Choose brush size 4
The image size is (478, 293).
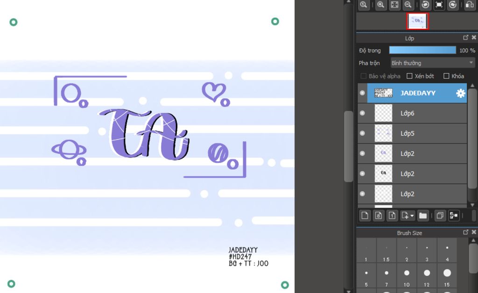click(447, 251)
